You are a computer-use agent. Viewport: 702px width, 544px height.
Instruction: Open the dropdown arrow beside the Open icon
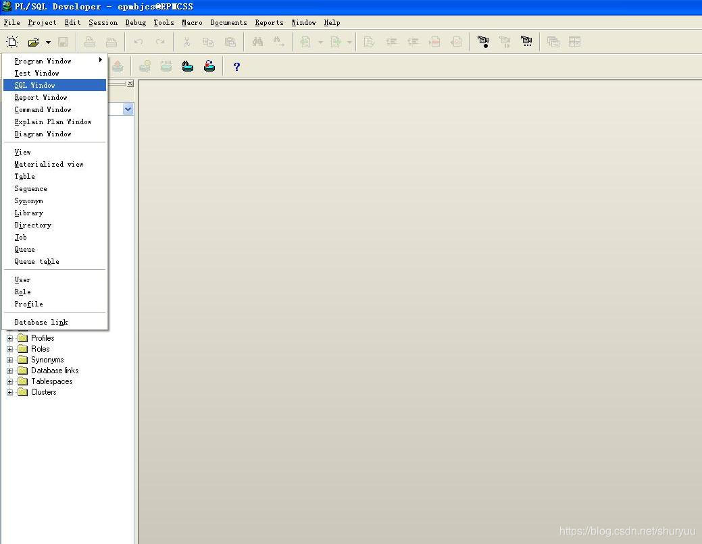tap(48, 43)
